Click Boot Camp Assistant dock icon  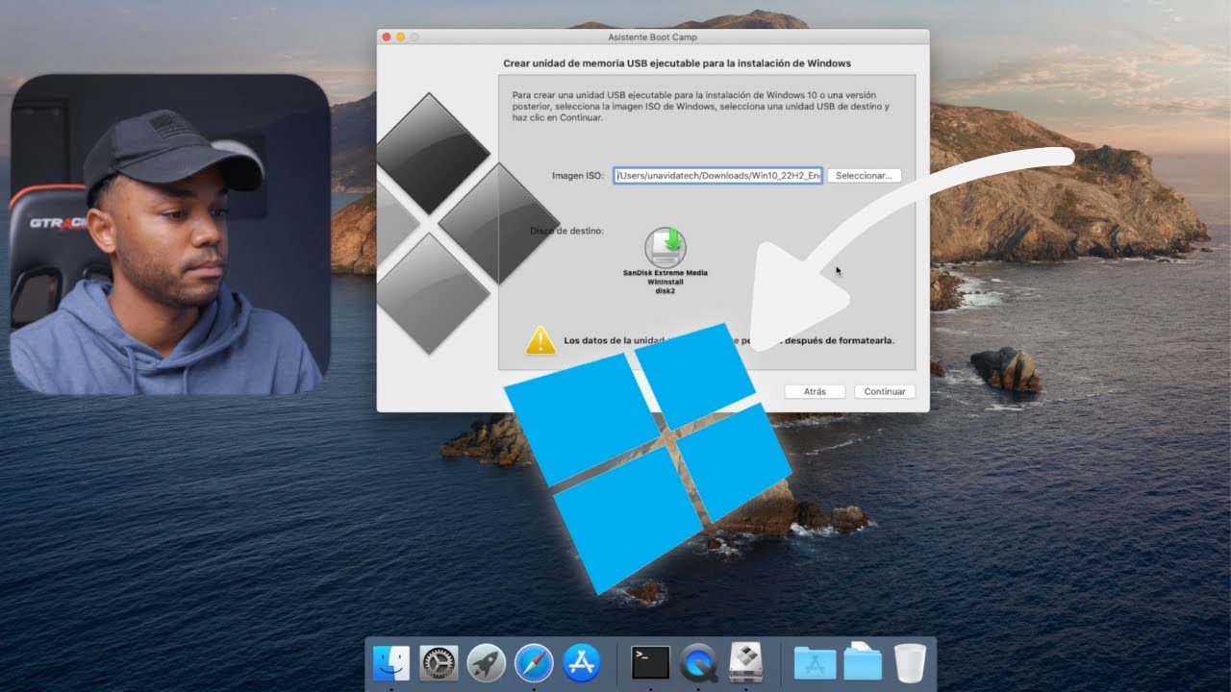(x=746, y=663)
